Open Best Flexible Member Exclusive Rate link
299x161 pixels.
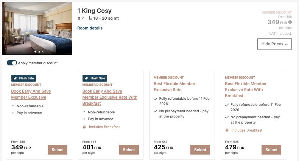click(x=174, y=87)
